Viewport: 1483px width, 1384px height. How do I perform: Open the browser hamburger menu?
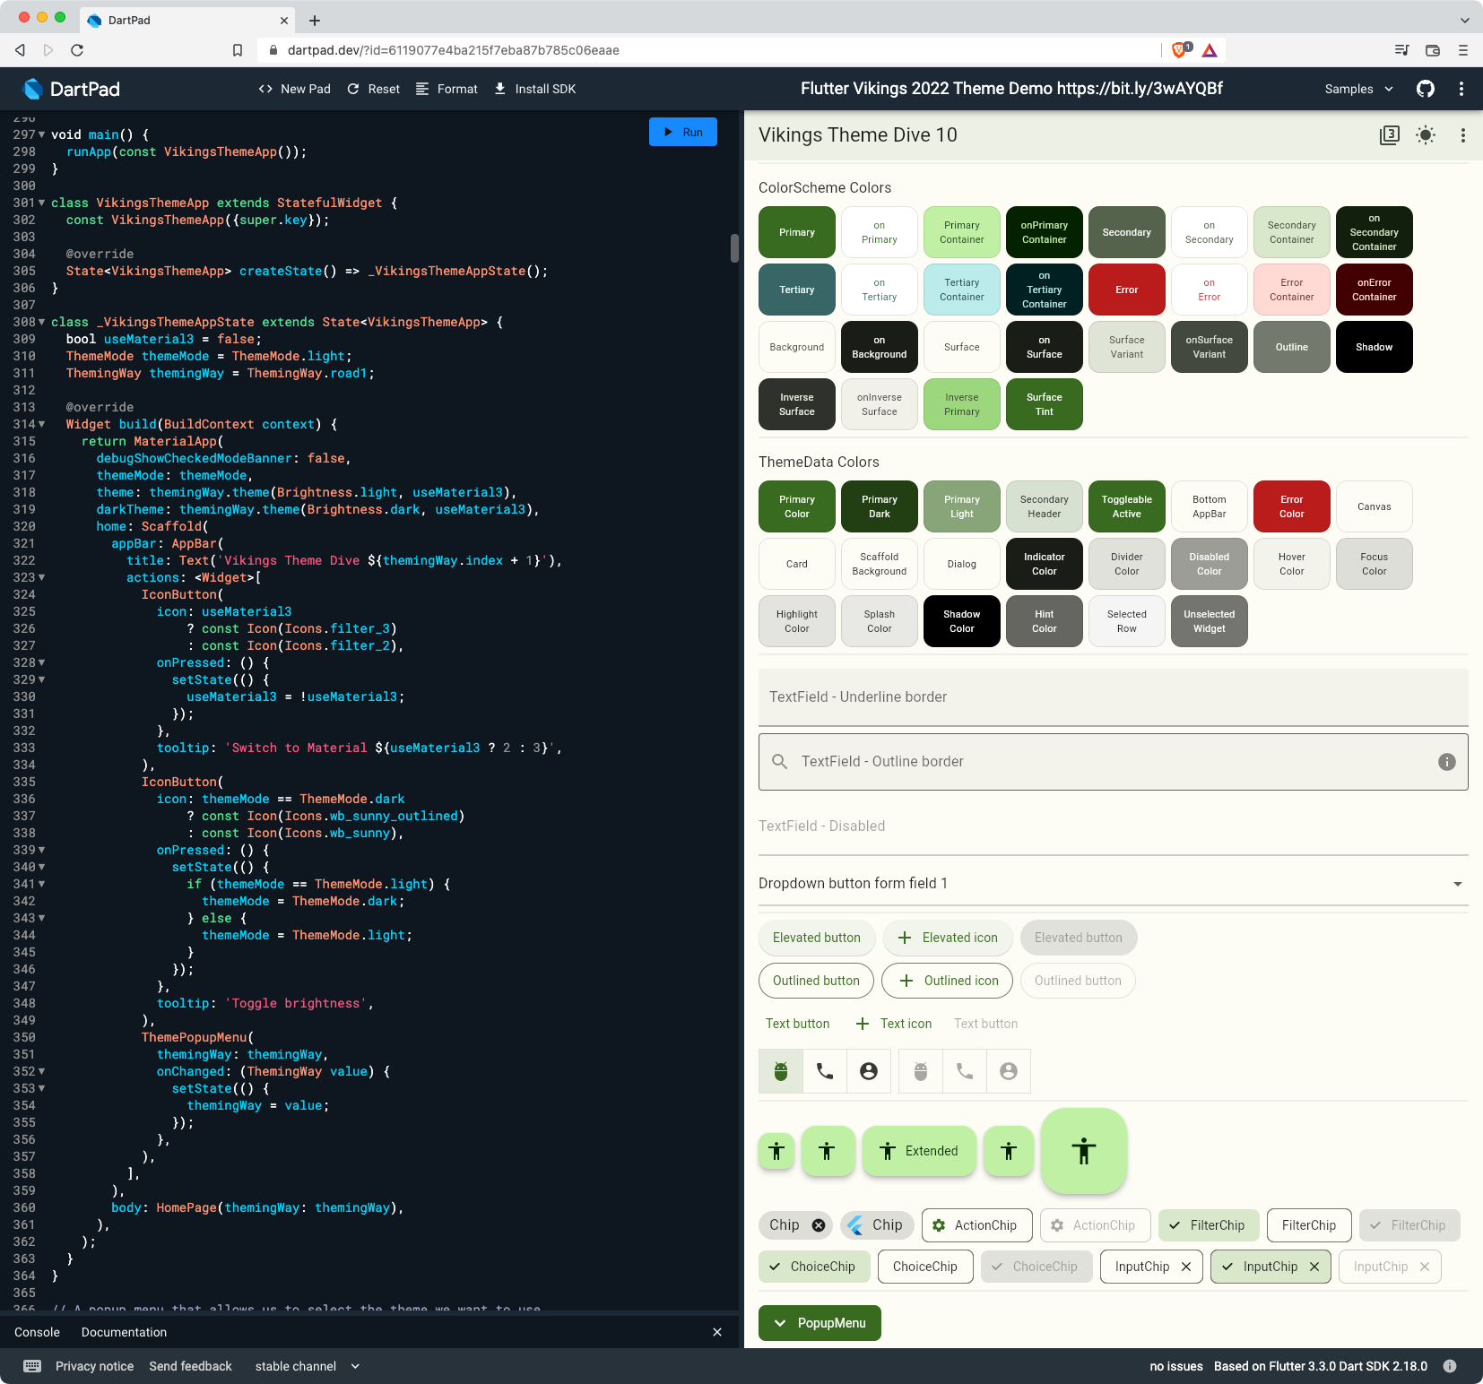click(1463, 50)
